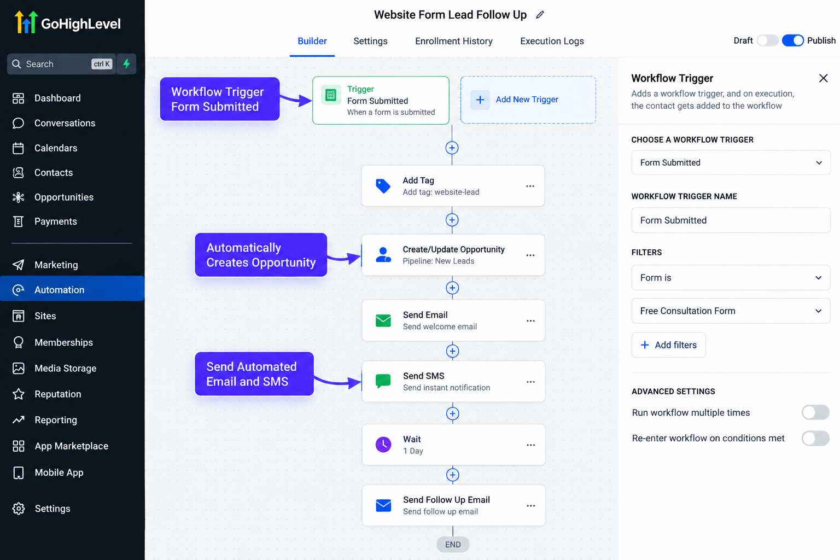This screenshot has width=840, height=560.
Task: Click the Workflow Trigger Name input field
Action: click(731, 220)
